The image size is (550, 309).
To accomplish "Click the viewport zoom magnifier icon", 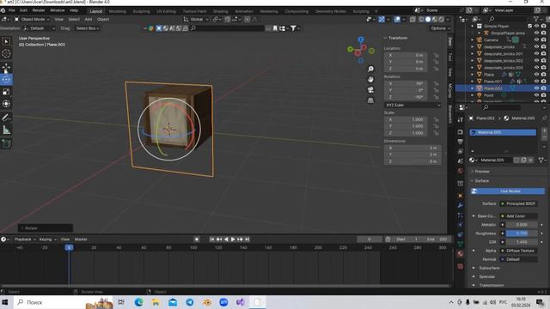I will tap(370, 69).
